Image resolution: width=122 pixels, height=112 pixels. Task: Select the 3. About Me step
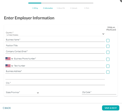click(61, 8)
